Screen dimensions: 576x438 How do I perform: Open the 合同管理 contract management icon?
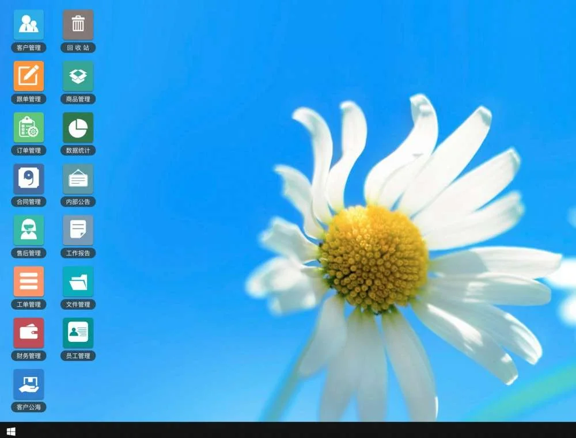28,178
